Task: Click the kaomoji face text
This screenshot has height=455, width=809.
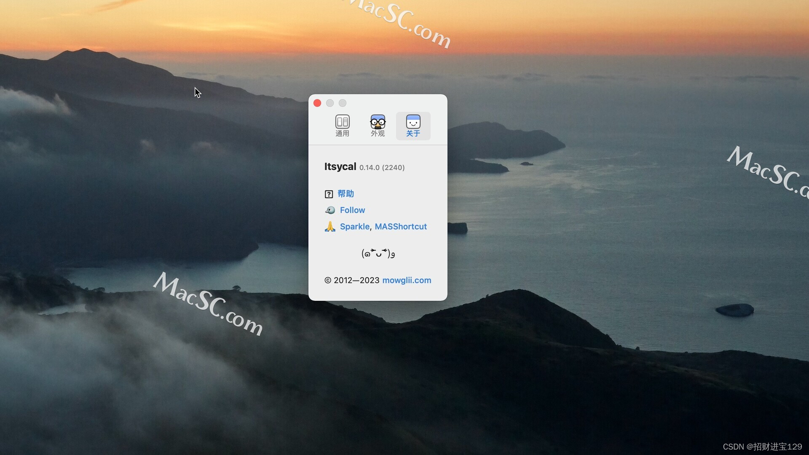Action: tap(378, 253)
